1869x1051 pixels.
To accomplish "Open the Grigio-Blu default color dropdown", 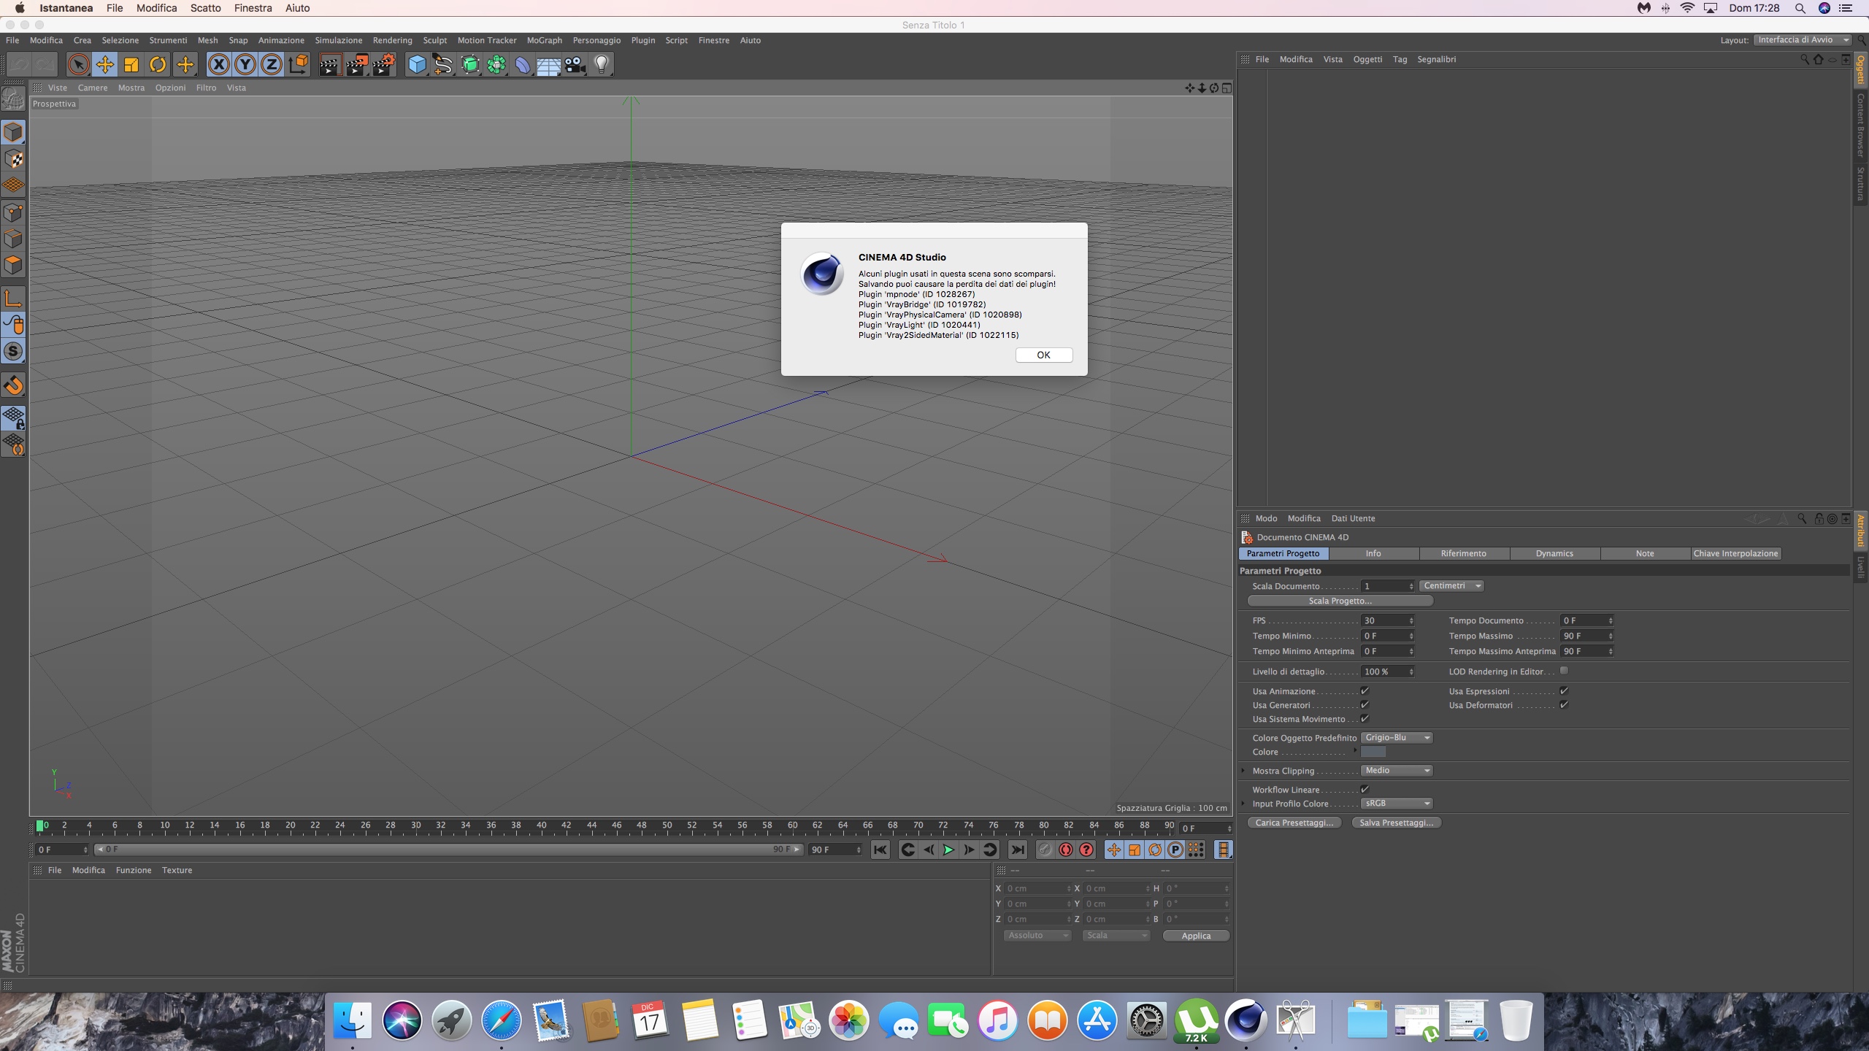I will coord(1397,737).
